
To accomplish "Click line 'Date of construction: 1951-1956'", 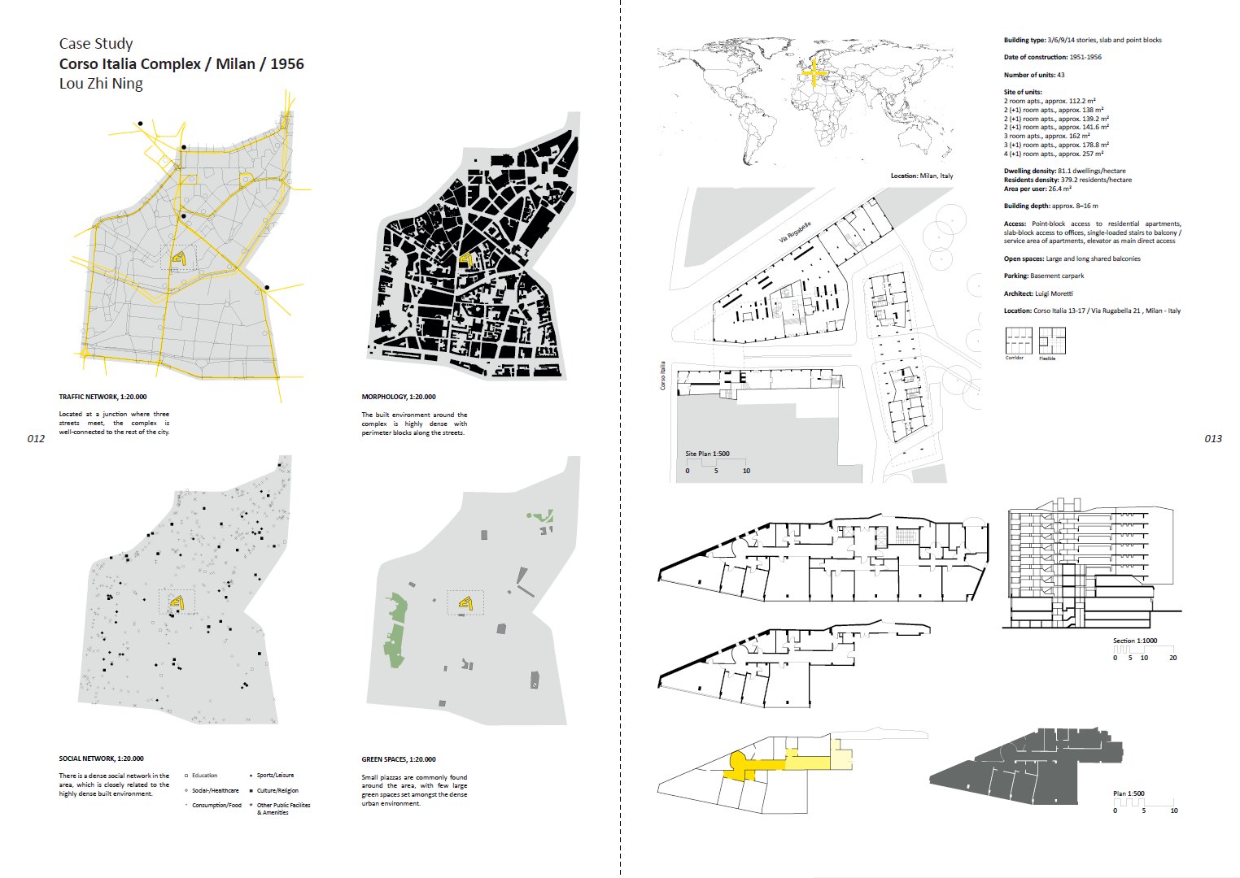I will click(1053, 57).
